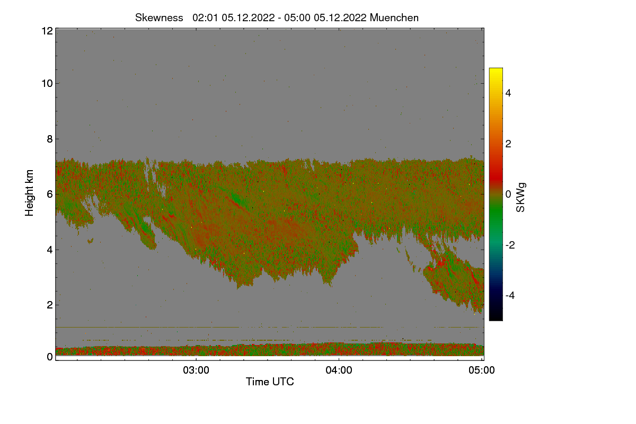636x424 pixels.
Task: Click the dark bottom of the colorbar
Action: 496,315
